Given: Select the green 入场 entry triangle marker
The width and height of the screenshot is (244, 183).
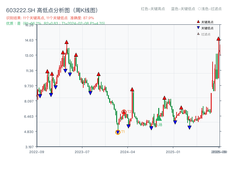Looking at the screenshot, I should 159,118.
